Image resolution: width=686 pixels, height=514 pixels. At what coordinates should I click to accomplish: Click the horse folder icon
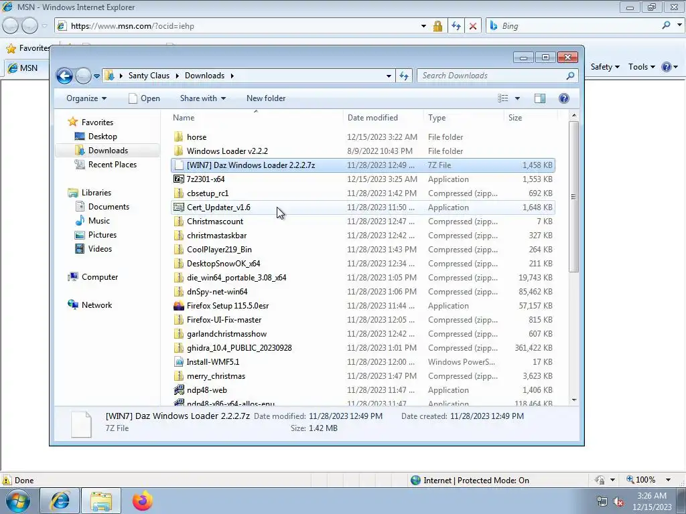pyautogui.click(x=178, y=137)
